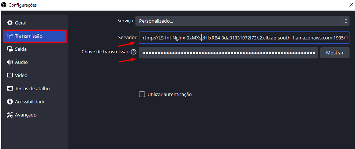Click the OBS logo in title bar

(4, 5)
